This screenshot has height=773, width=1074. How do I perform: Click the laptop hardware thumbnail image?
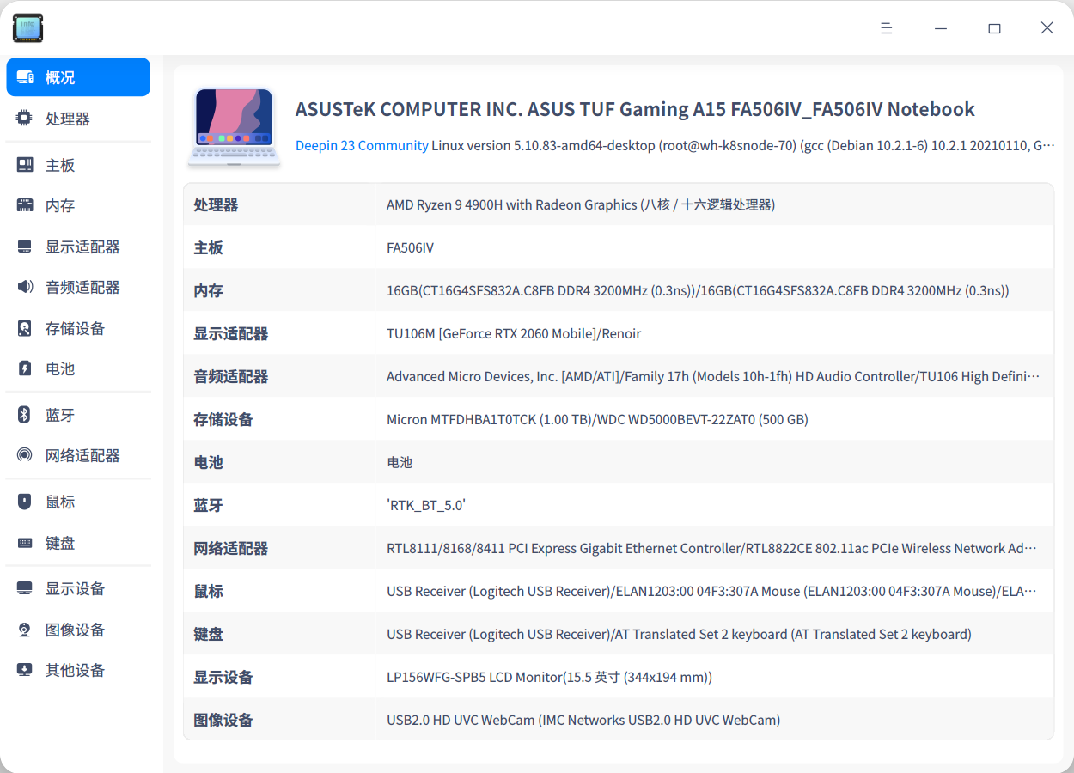pos(234,127)
